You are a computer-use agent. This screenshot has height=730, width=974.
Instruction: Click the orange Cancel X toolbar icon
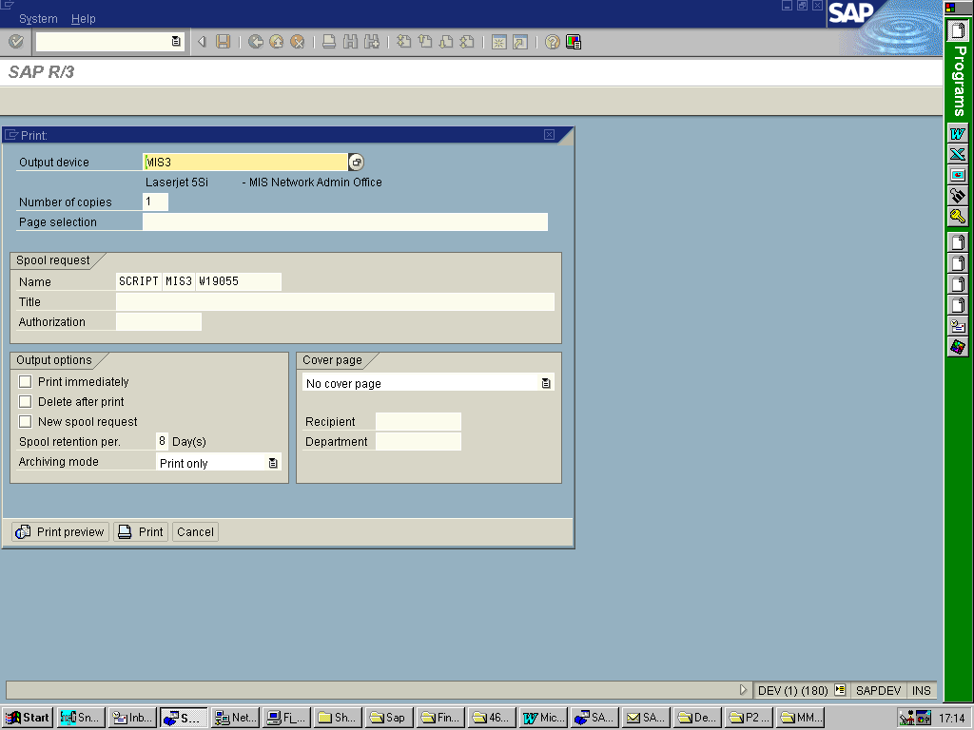[298, 42]
